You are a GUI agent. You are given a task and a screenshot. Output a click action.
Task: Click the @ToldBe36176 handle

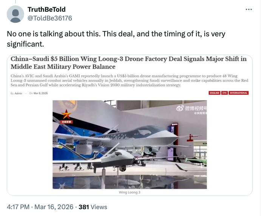pos(50,18)
